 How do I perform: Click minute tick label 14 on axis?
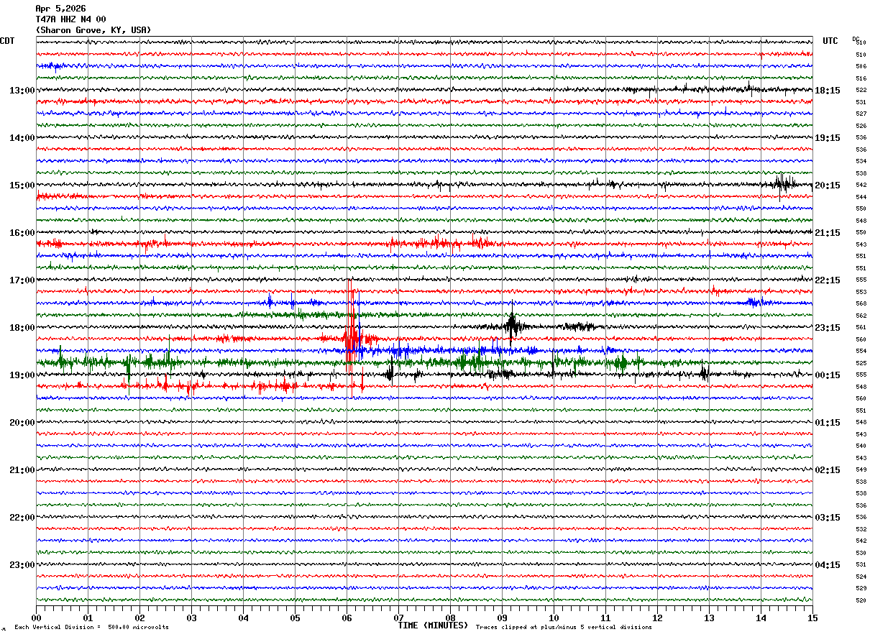pyautogui.click(x=761, y=618)
